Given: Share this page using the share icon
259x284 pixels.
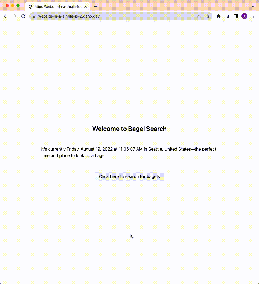Looking at the screenshot, I should pos(199,16).
